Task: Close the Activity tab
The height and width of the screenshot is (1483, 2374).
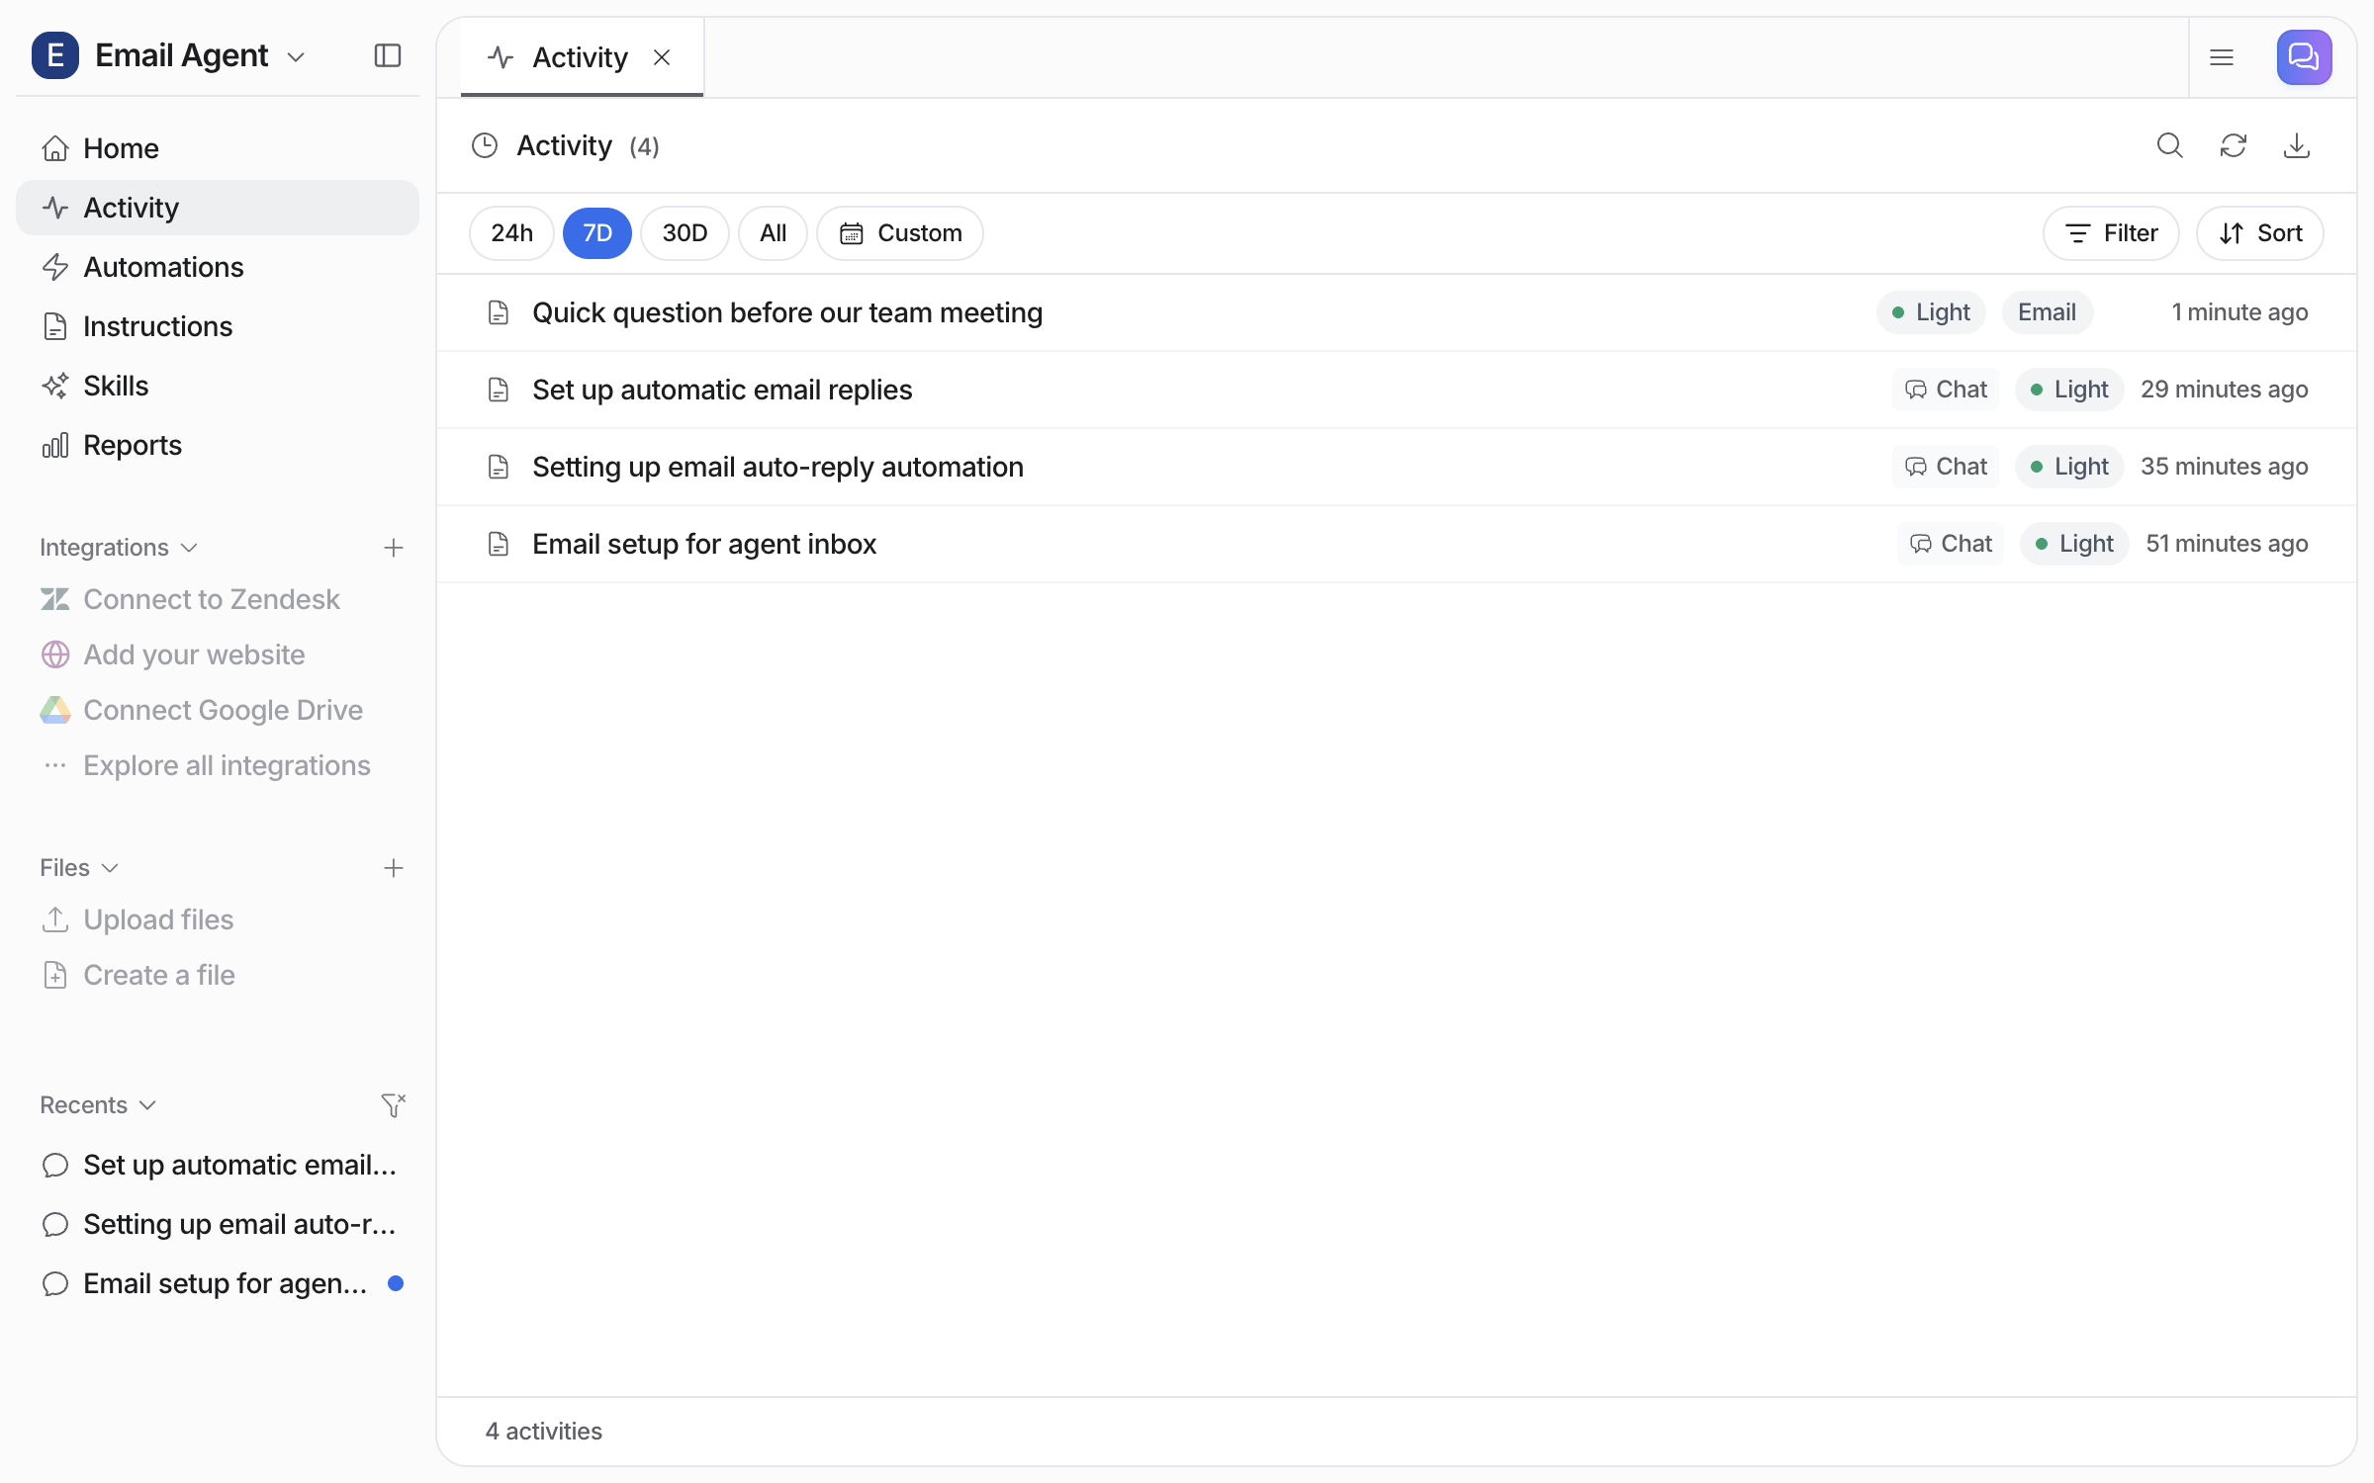Action: 662,57
